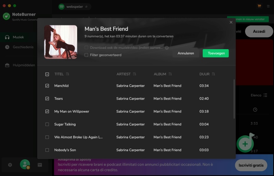Click the Elenco list view icon
This screenshot has width=274, height=176.
coord(265,95)
